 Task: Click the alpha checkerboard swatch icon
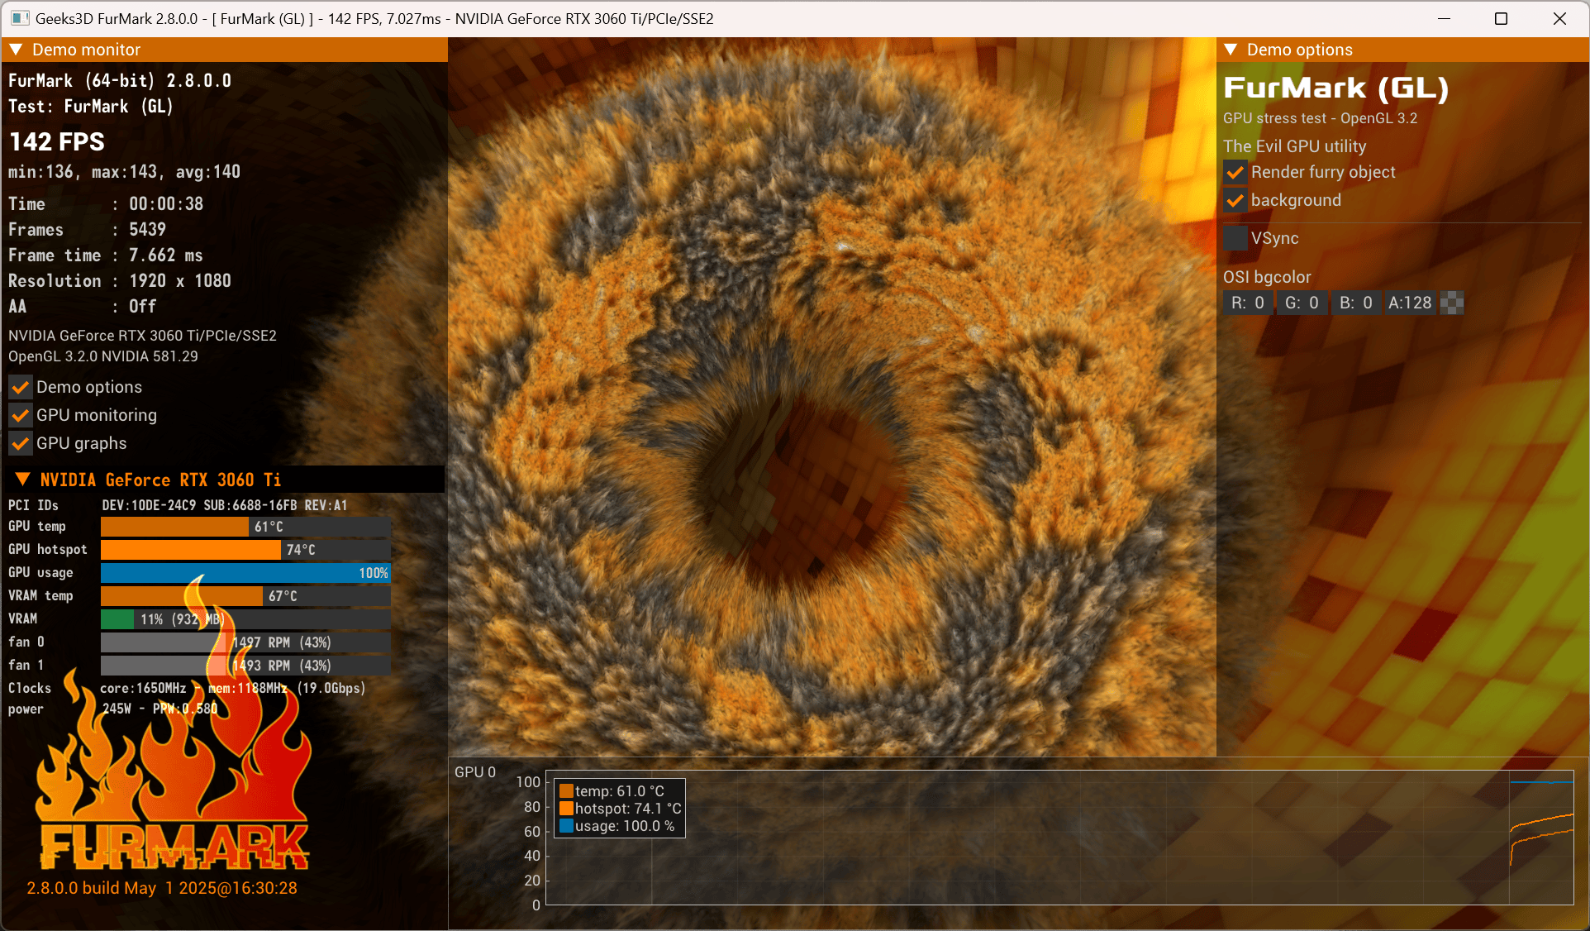tap(1452, 303)
